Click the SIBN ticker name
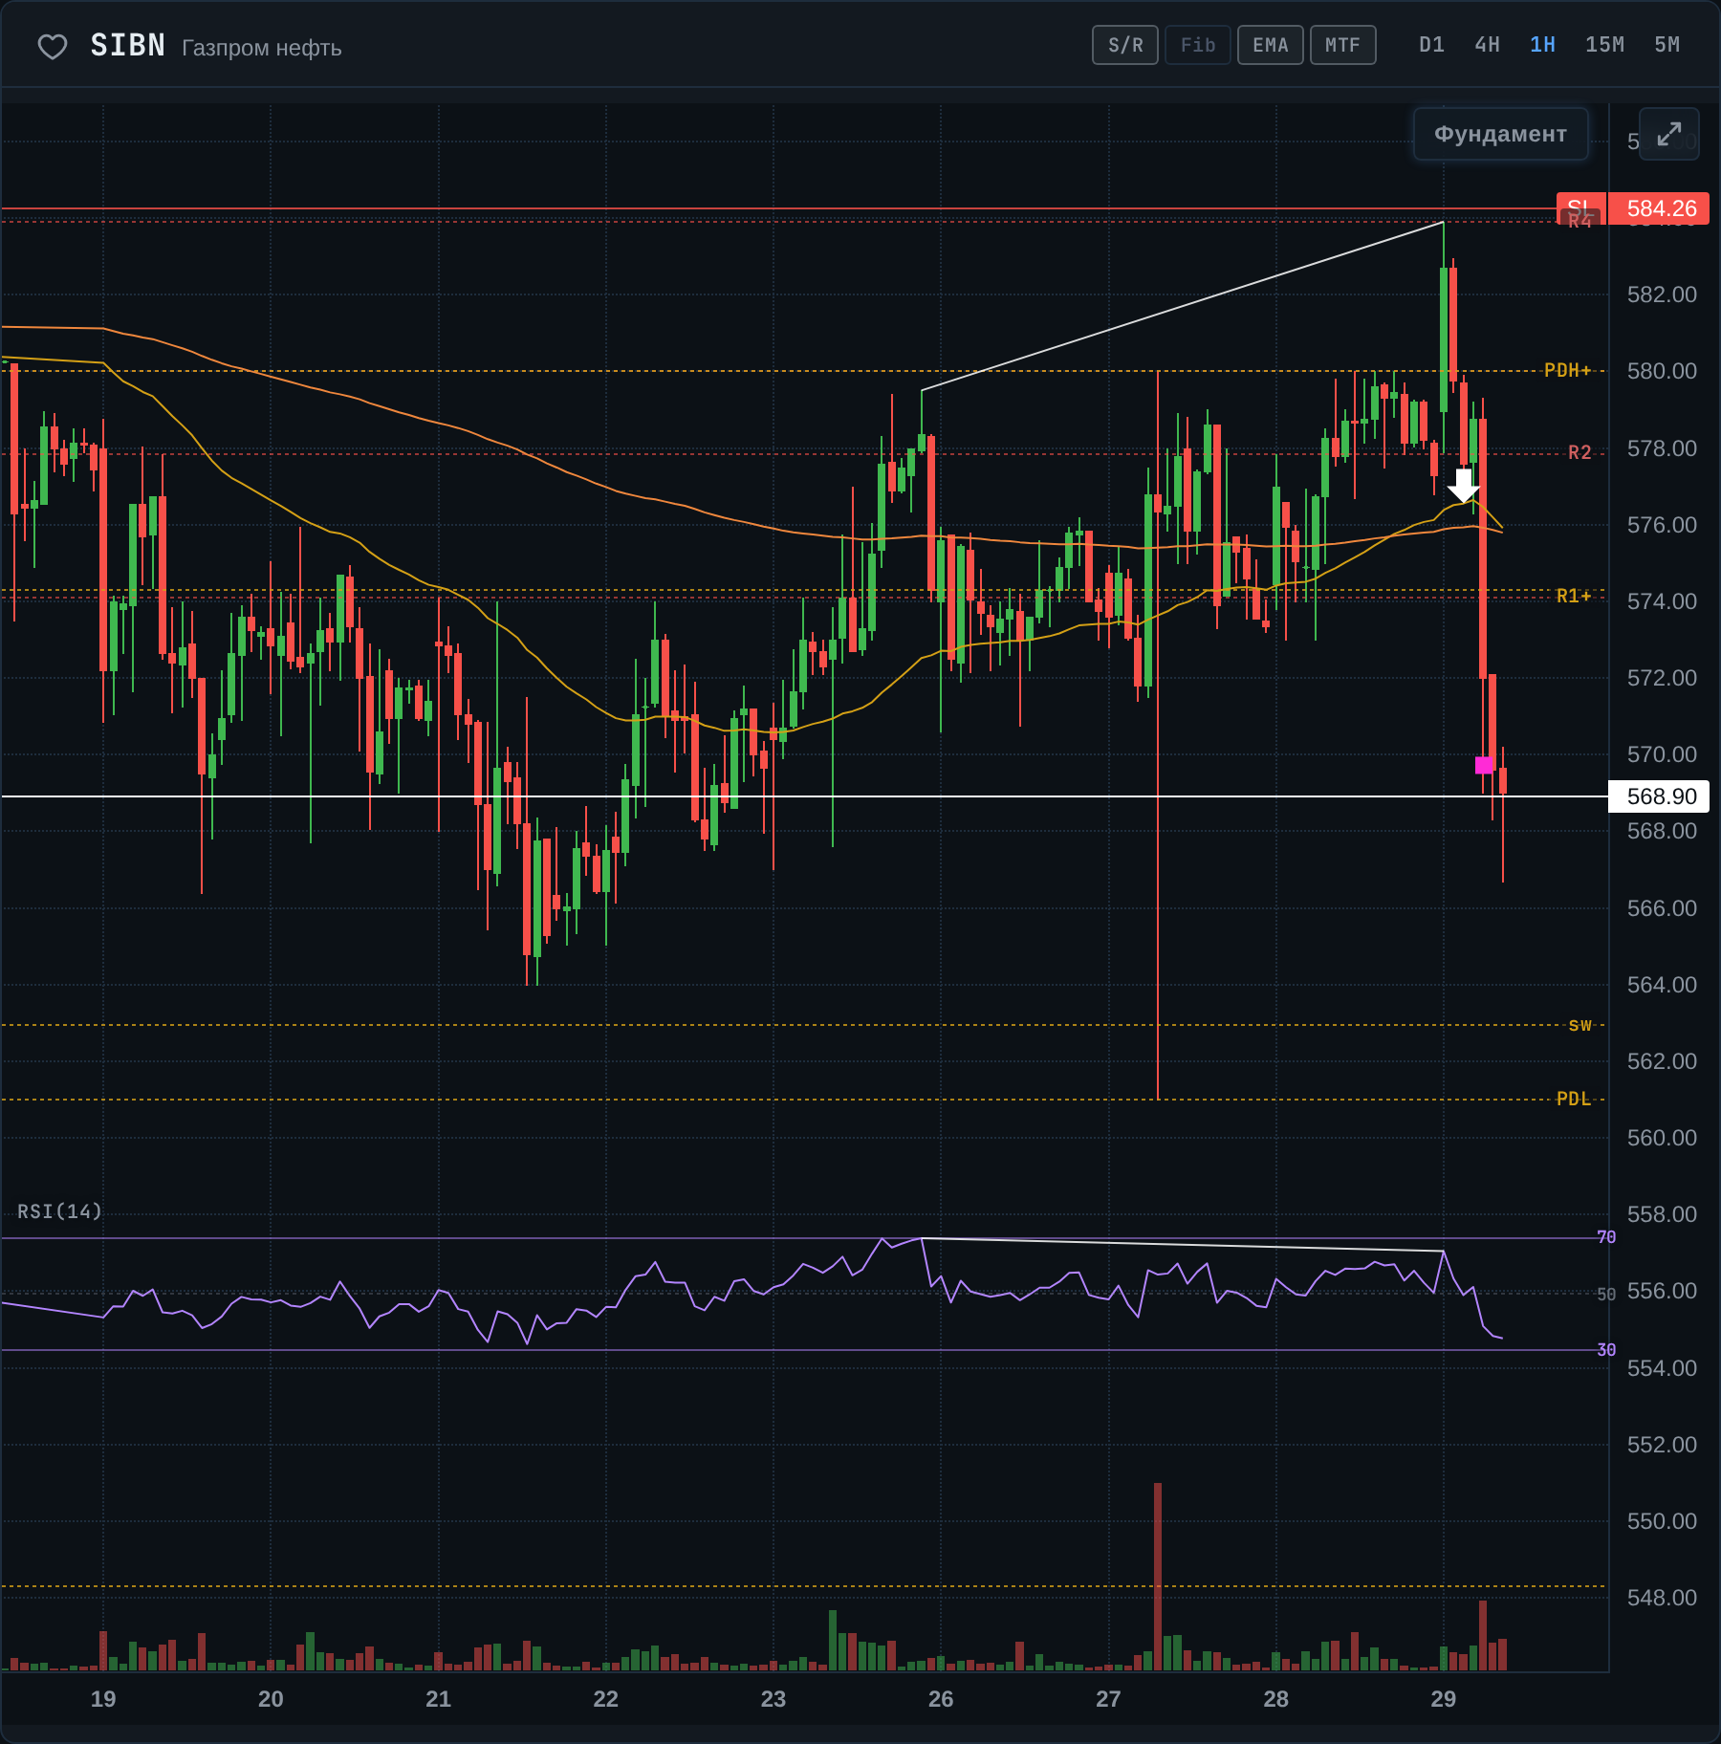 click(128, 46)
